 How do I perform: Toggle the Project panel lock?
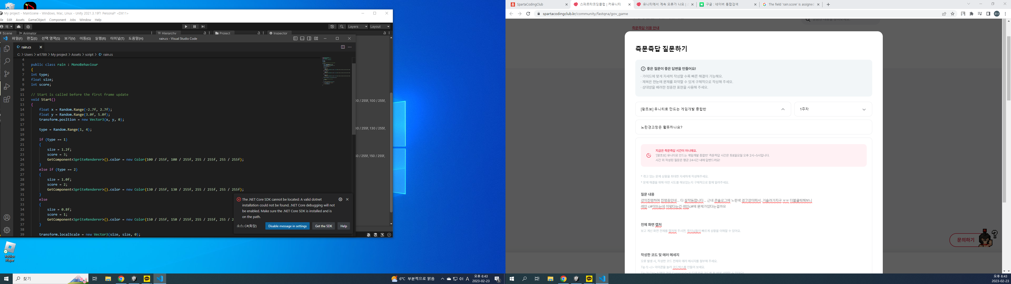[259, 33]
